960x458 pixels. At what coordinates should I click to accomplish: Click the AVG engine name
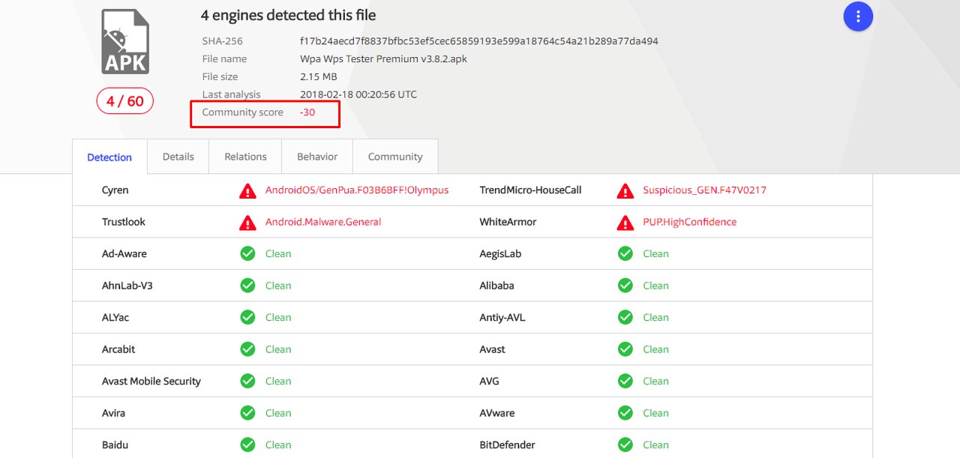[x=490, y=381]
